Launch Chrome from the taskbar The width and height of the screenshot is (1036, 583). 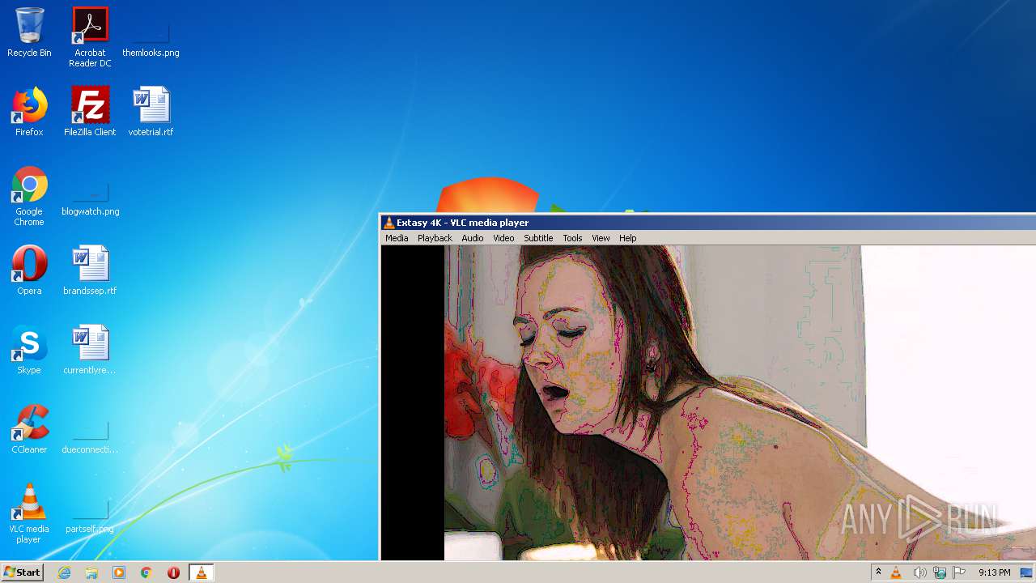(x=146, y=572)
